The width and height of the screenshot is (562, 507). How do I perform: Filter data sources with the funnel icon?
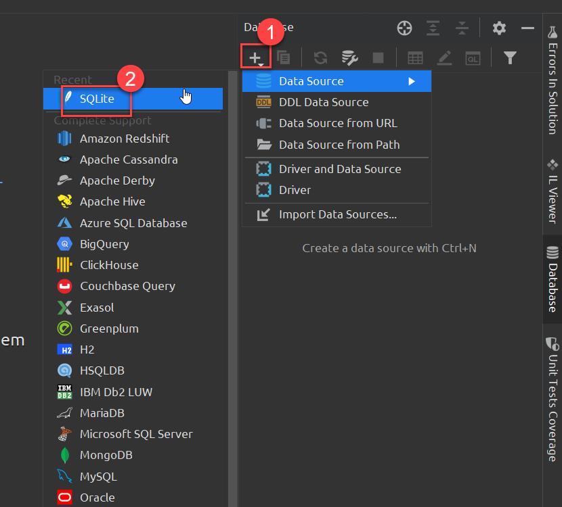coord(510,57)
